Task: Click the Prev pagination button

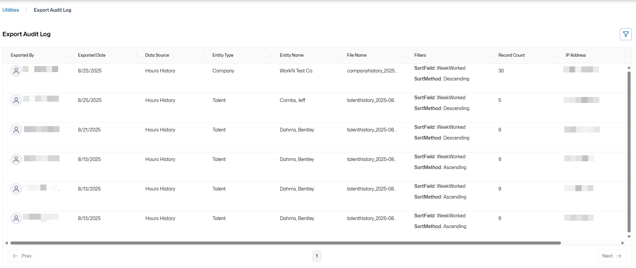Action: (x=22, y=256)
